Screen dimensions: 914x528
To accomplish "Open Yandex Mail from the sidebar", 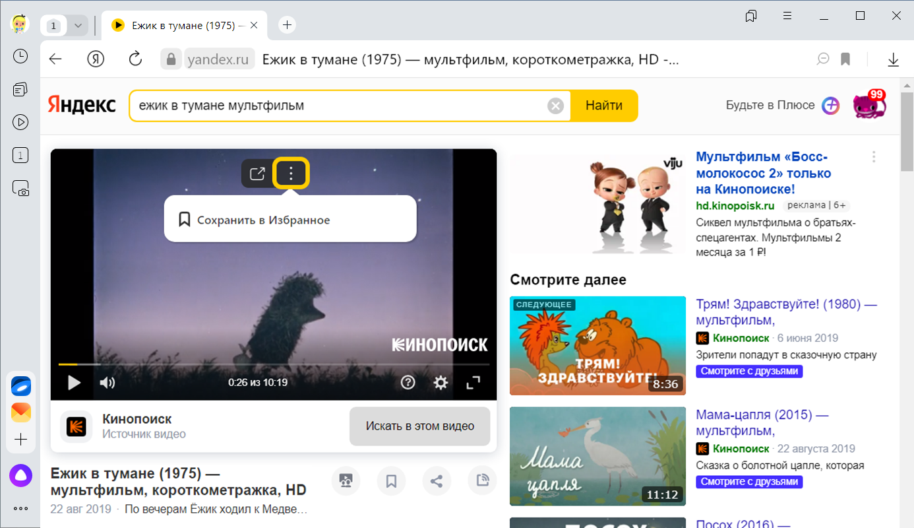I will tap(20, 412).
